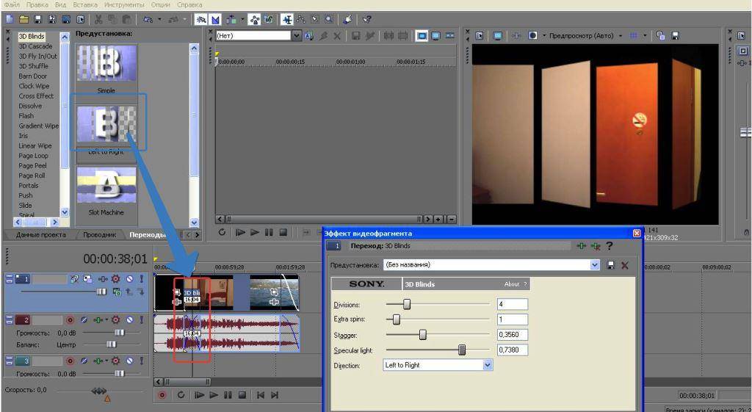This screenshot has height=412, width=752.
Task: Select Page Peel in transitions list
Action: coord(32,166)
